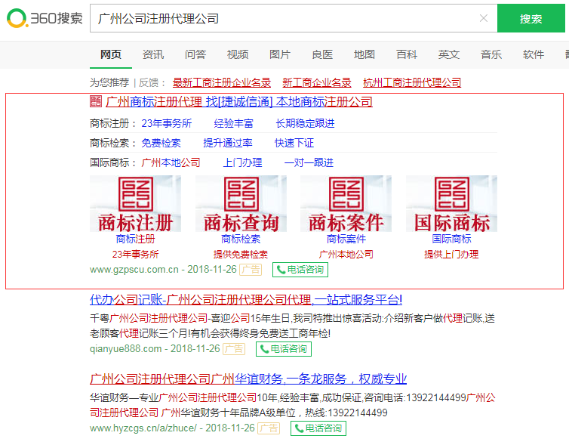
Task: Click suggested link 最新工商注册企业名录
Action: click(x=222, y=82)
